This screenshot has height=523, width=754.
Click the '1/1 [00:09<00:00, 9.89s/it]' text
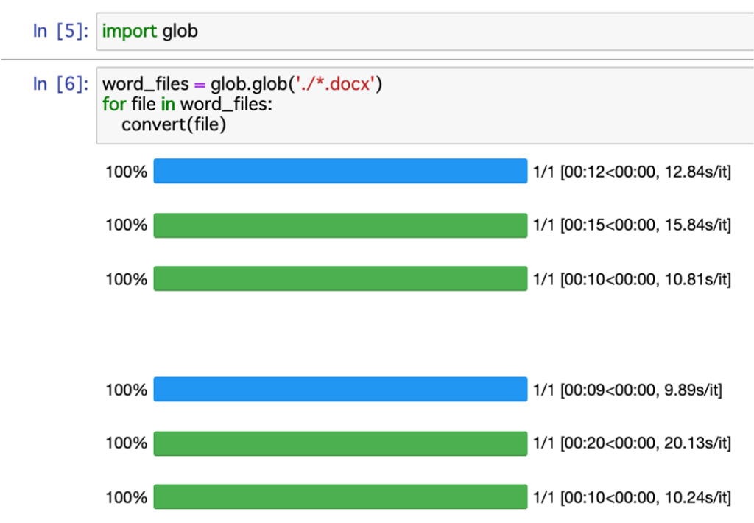pos(627,389)
